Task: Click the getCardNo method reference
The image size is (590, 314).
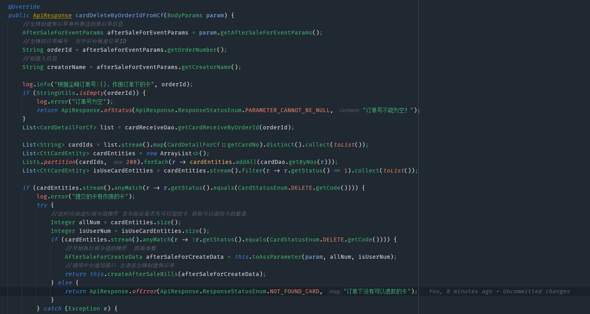Action: coord(243,145)
